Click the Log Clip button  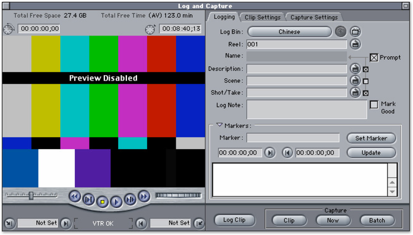(234, 220)
